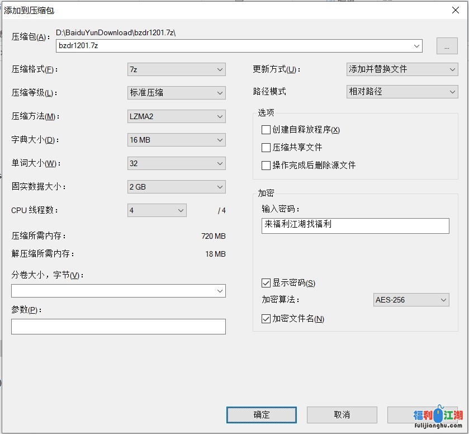Expand the 字典大小 16 MB dropdown

click(x=176, y=140)
